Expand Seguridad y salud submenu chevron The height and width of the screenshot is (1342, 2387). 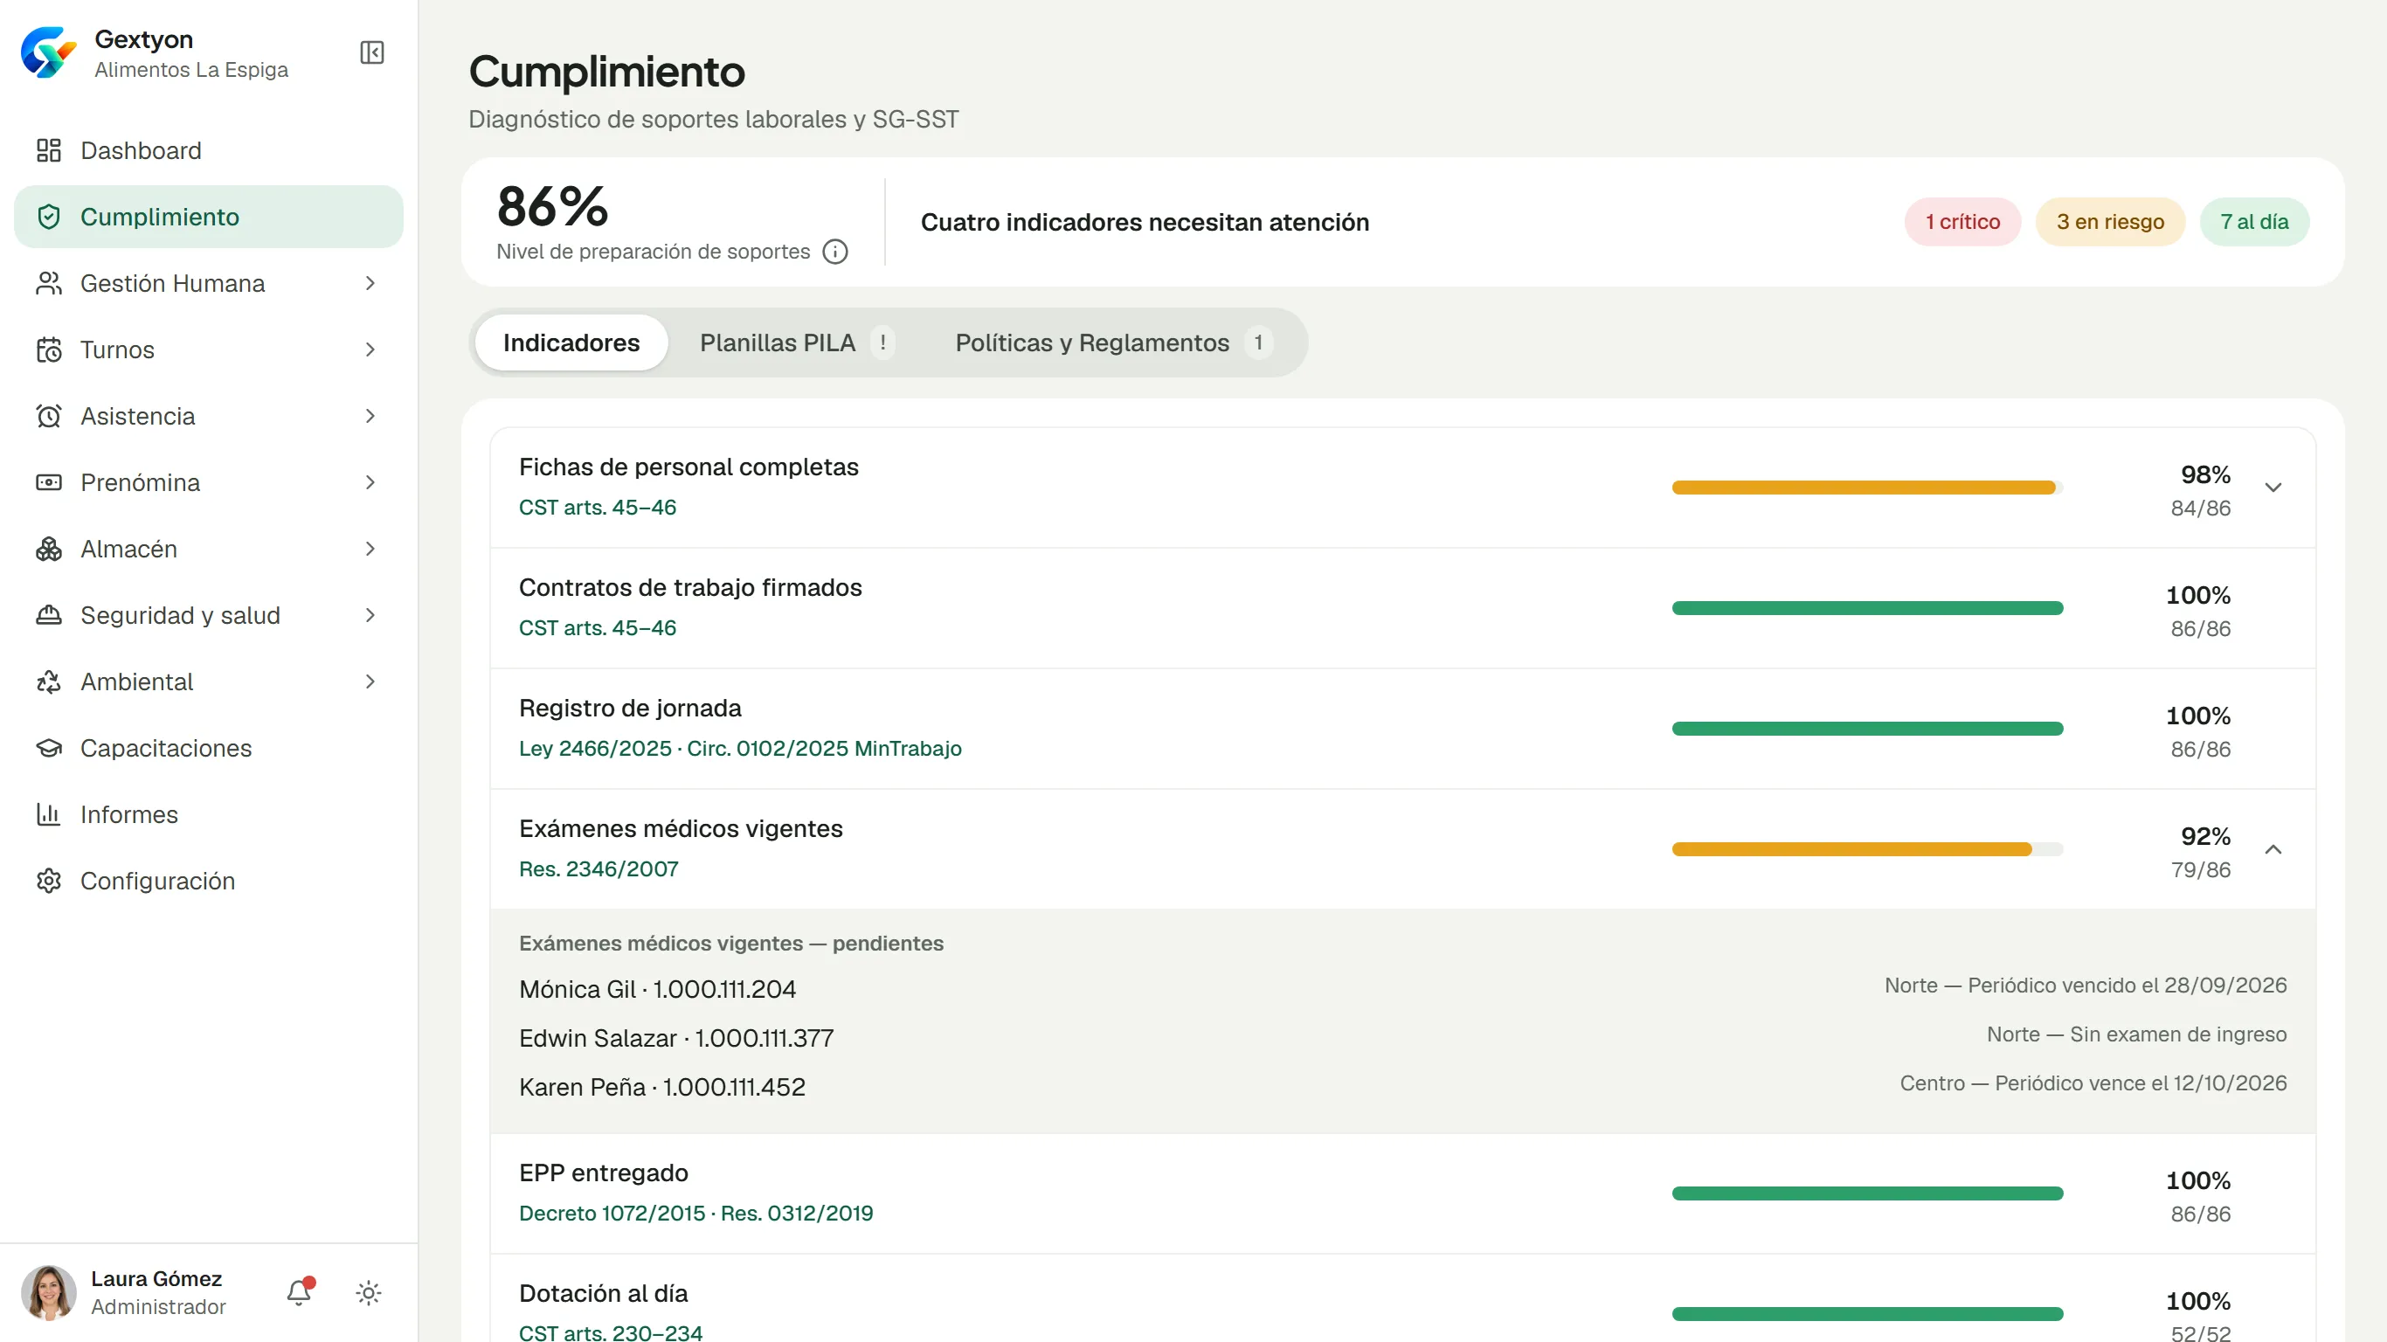[x=370, y=615]
